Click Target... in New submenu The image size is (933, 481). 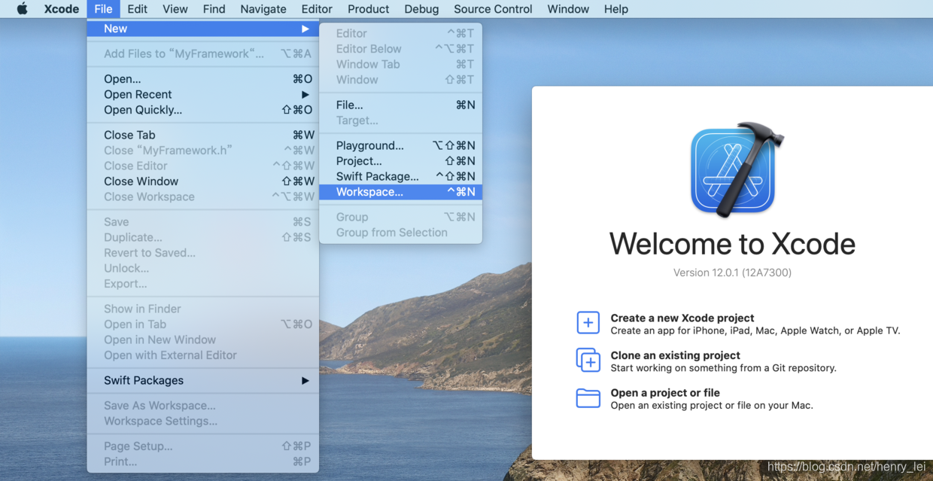coord(400,120)
